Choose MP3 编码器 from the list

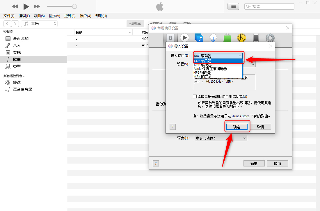pyautogui.click(x=218, y=72)
